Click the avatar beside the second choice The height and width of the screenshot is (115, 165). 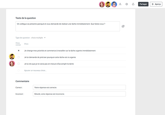pyautogui.click(x=12, y=57)
